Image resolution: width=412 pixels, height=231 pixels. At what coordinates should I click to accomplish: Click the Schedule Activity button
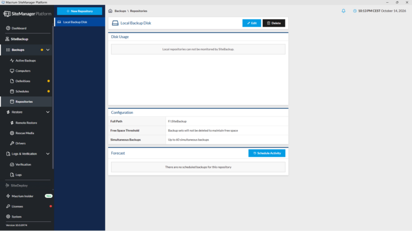coord(267,153)
